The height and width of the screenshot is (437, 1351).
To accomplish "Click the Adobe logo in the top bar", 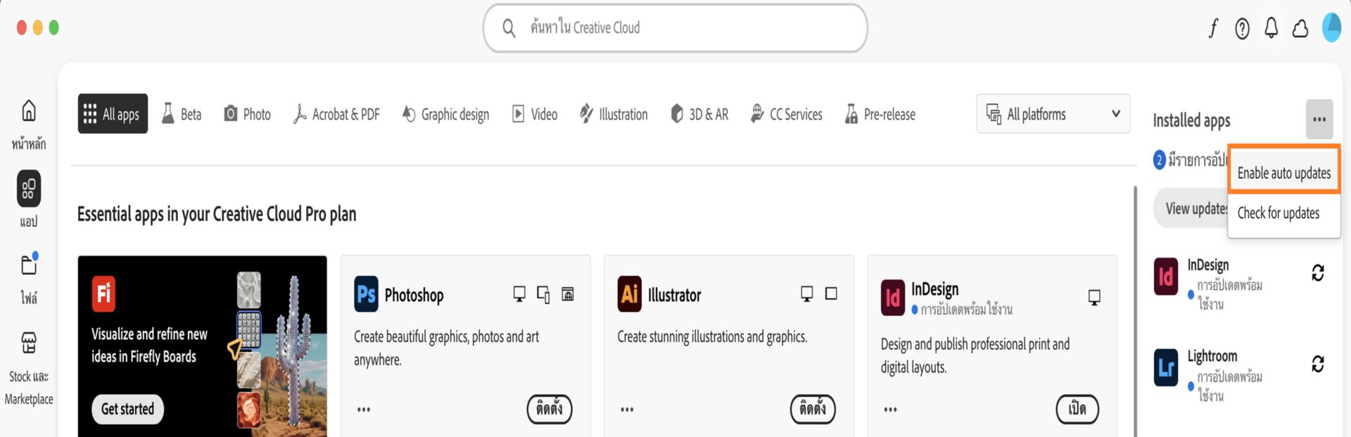I will (x=1213, y=28).
